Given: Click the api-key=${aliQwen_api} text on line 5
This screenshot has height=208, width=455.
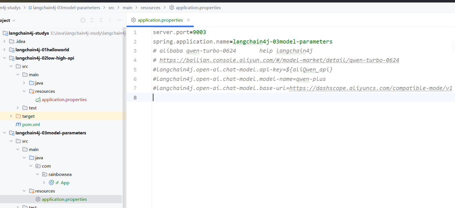Looking at the screenshot, I should point(296,70).
